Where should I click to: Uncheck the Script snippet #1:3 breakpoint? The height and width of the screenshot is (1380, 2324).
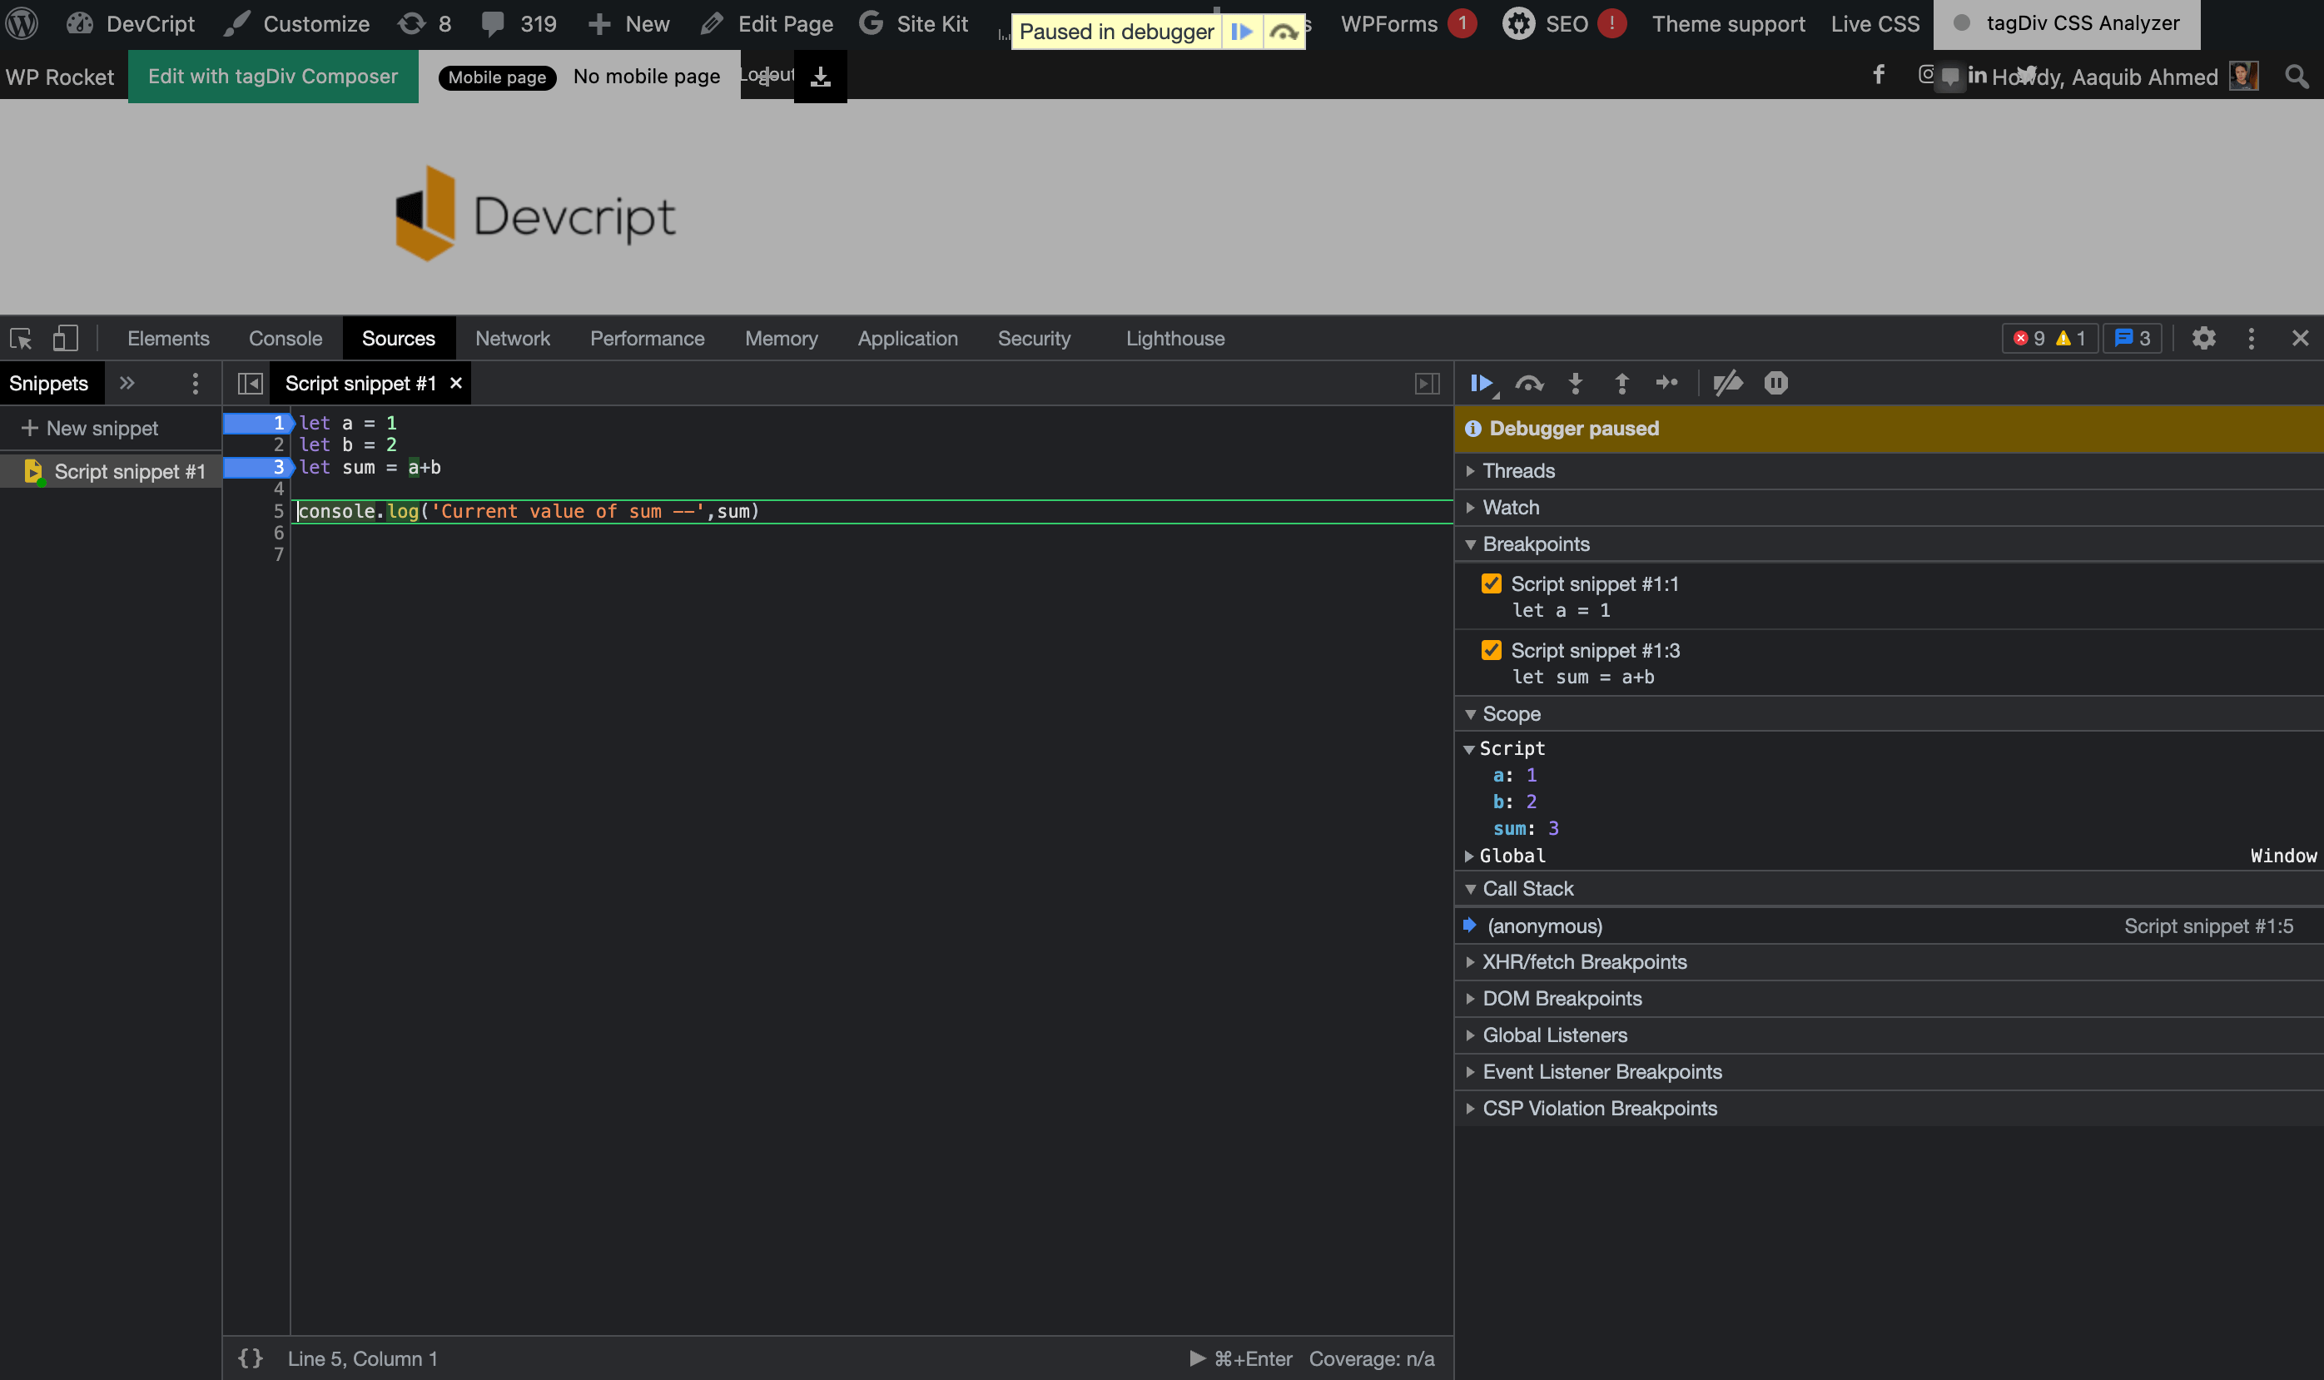(1492, 650)
